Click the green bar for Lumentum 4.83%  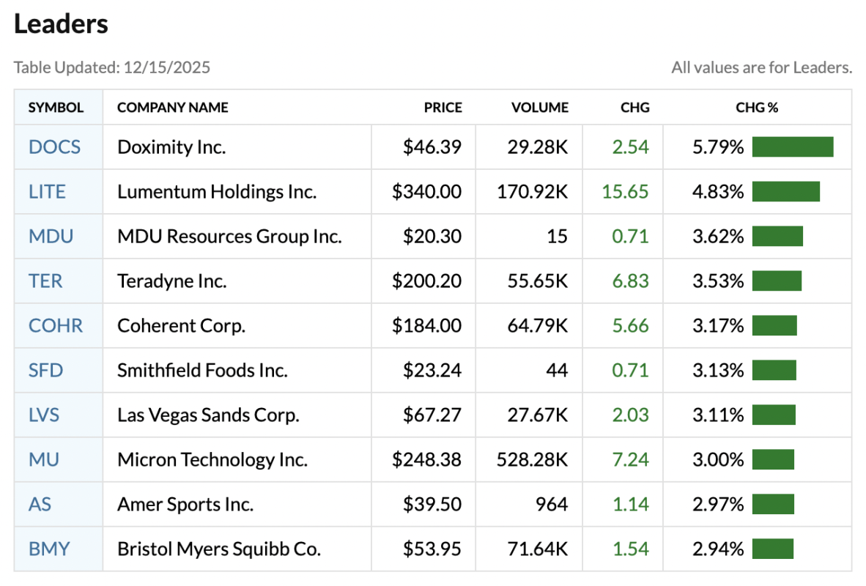pos(785,192)
